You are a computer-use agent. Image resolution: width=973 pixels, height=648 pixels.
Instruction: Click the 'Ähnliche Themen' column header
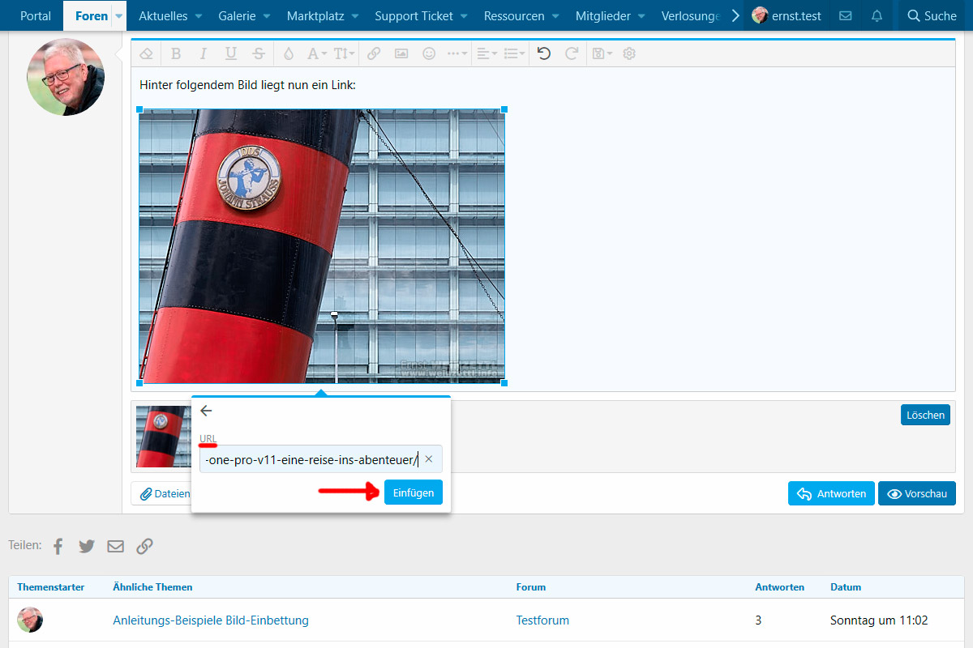pos(152,586)
